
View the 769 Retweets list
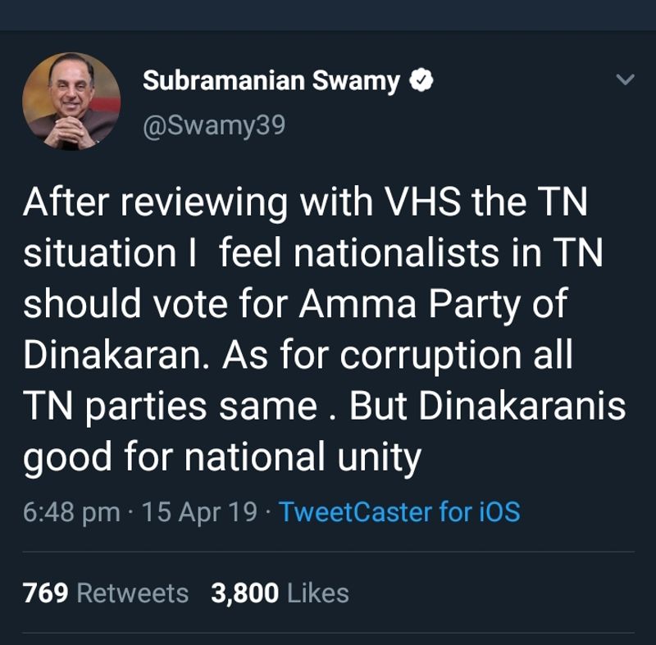click(106, 593)
